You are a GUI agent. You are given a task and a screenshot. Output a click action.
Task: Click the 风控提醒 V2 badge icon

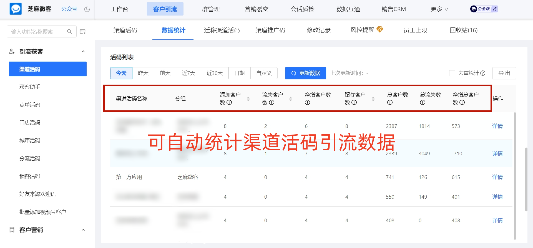pos(380,29)
